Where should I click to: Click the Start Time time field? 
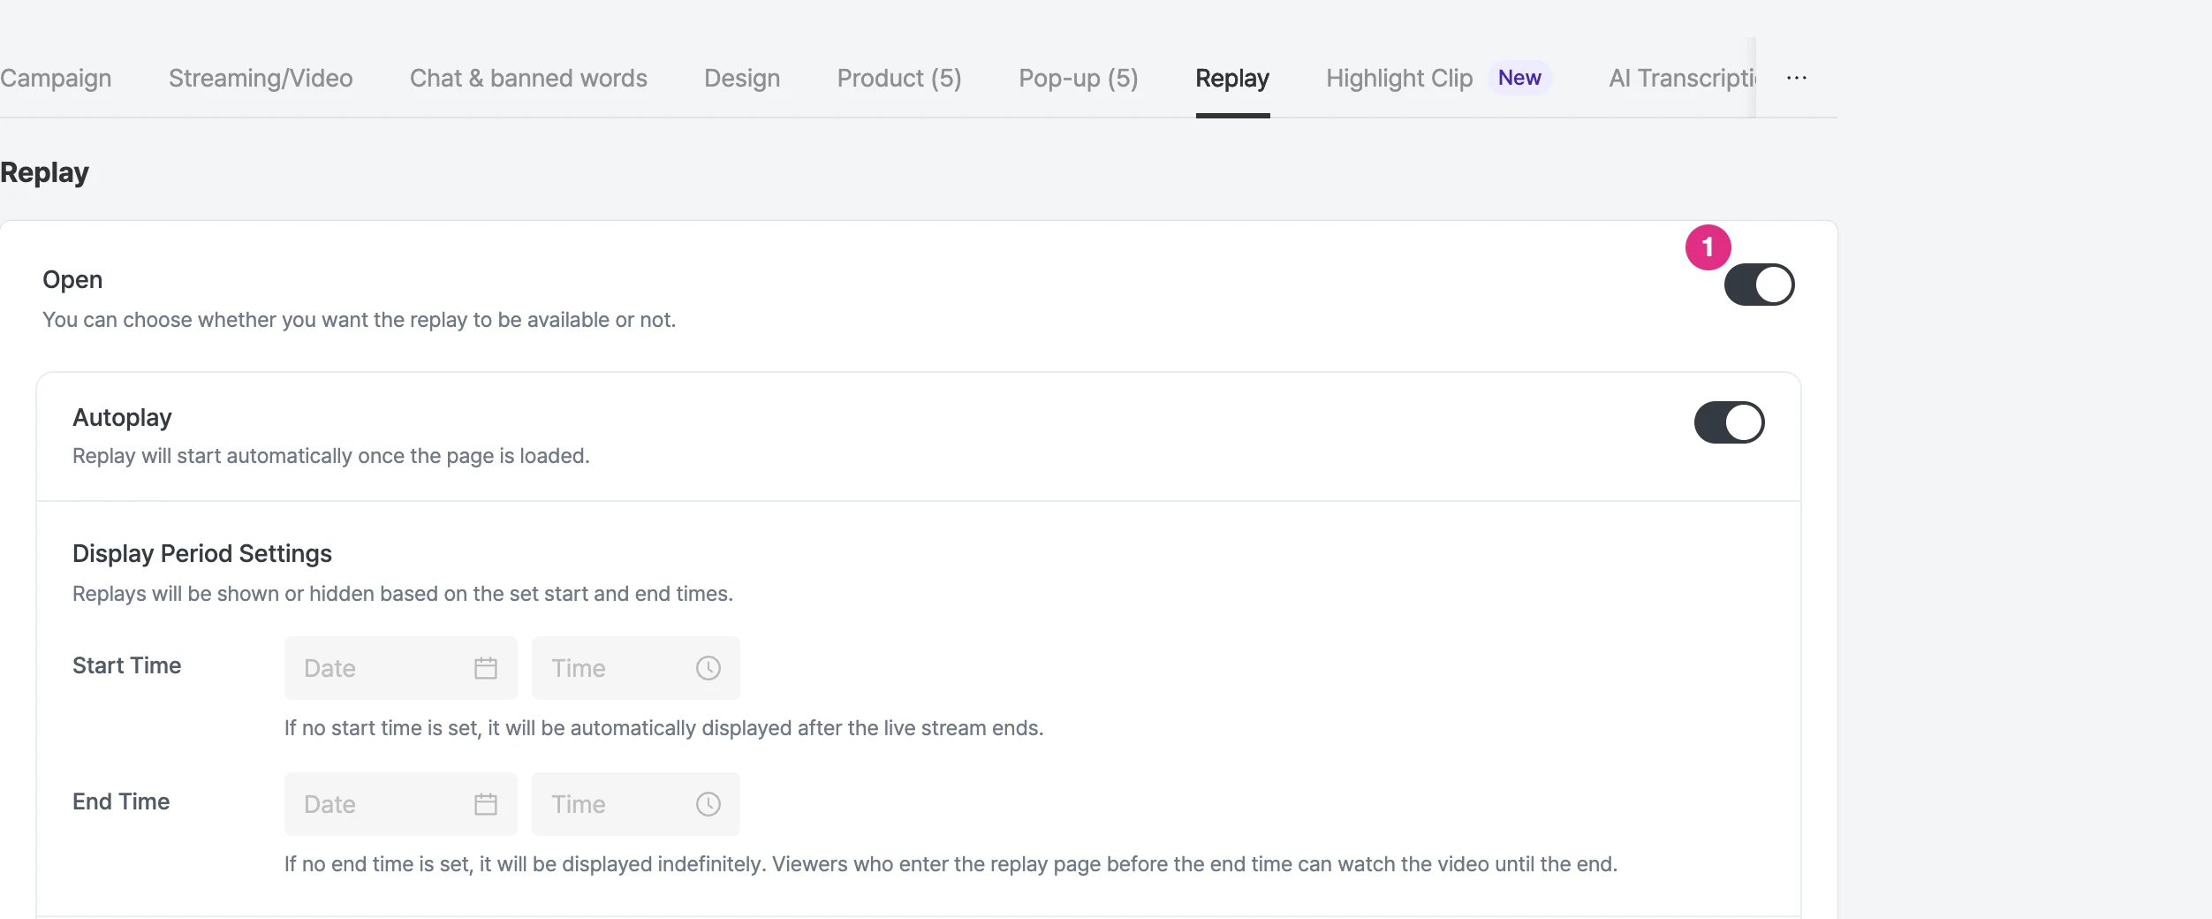(636, 668)
